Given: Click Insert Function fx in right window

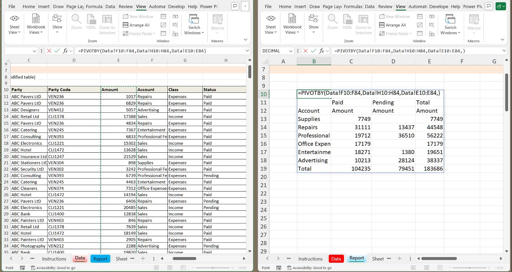Looking at the screenshot, I should [x=321, y=51].
